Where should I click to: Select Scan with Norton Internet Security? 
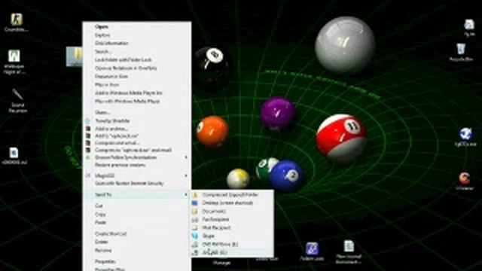point(129,183)
